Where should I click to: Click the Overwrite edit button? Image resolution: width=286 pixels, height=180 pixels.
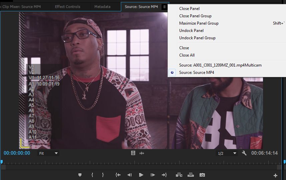[191, 175]
